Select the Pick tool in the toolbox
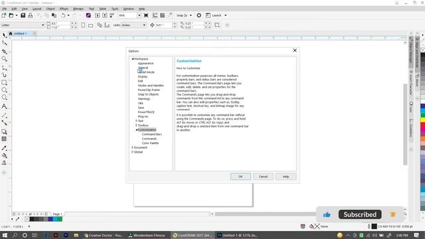 (x=5, y=35)
